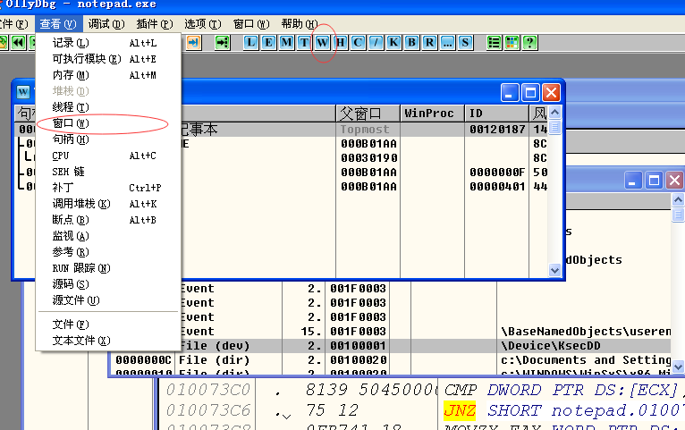Select 线程(T) in the dropdown menu
This screenshot has height=430, width=685.
108,107
